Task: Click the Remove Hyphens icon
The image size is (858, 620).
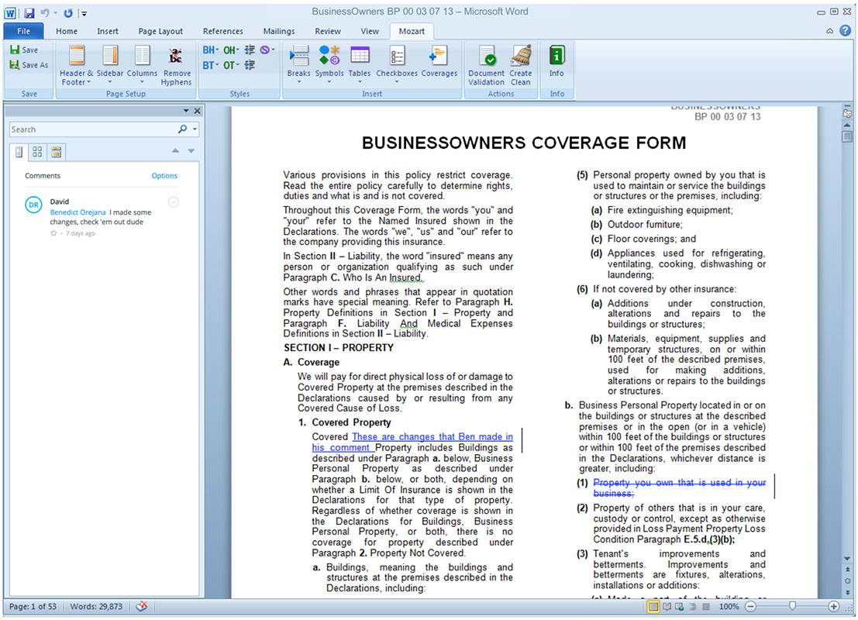Action: (x=176, y=57)
